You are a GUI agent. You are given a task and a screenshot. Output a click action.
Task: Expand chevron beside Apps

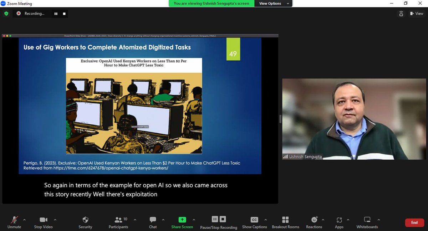click(348, 220)
